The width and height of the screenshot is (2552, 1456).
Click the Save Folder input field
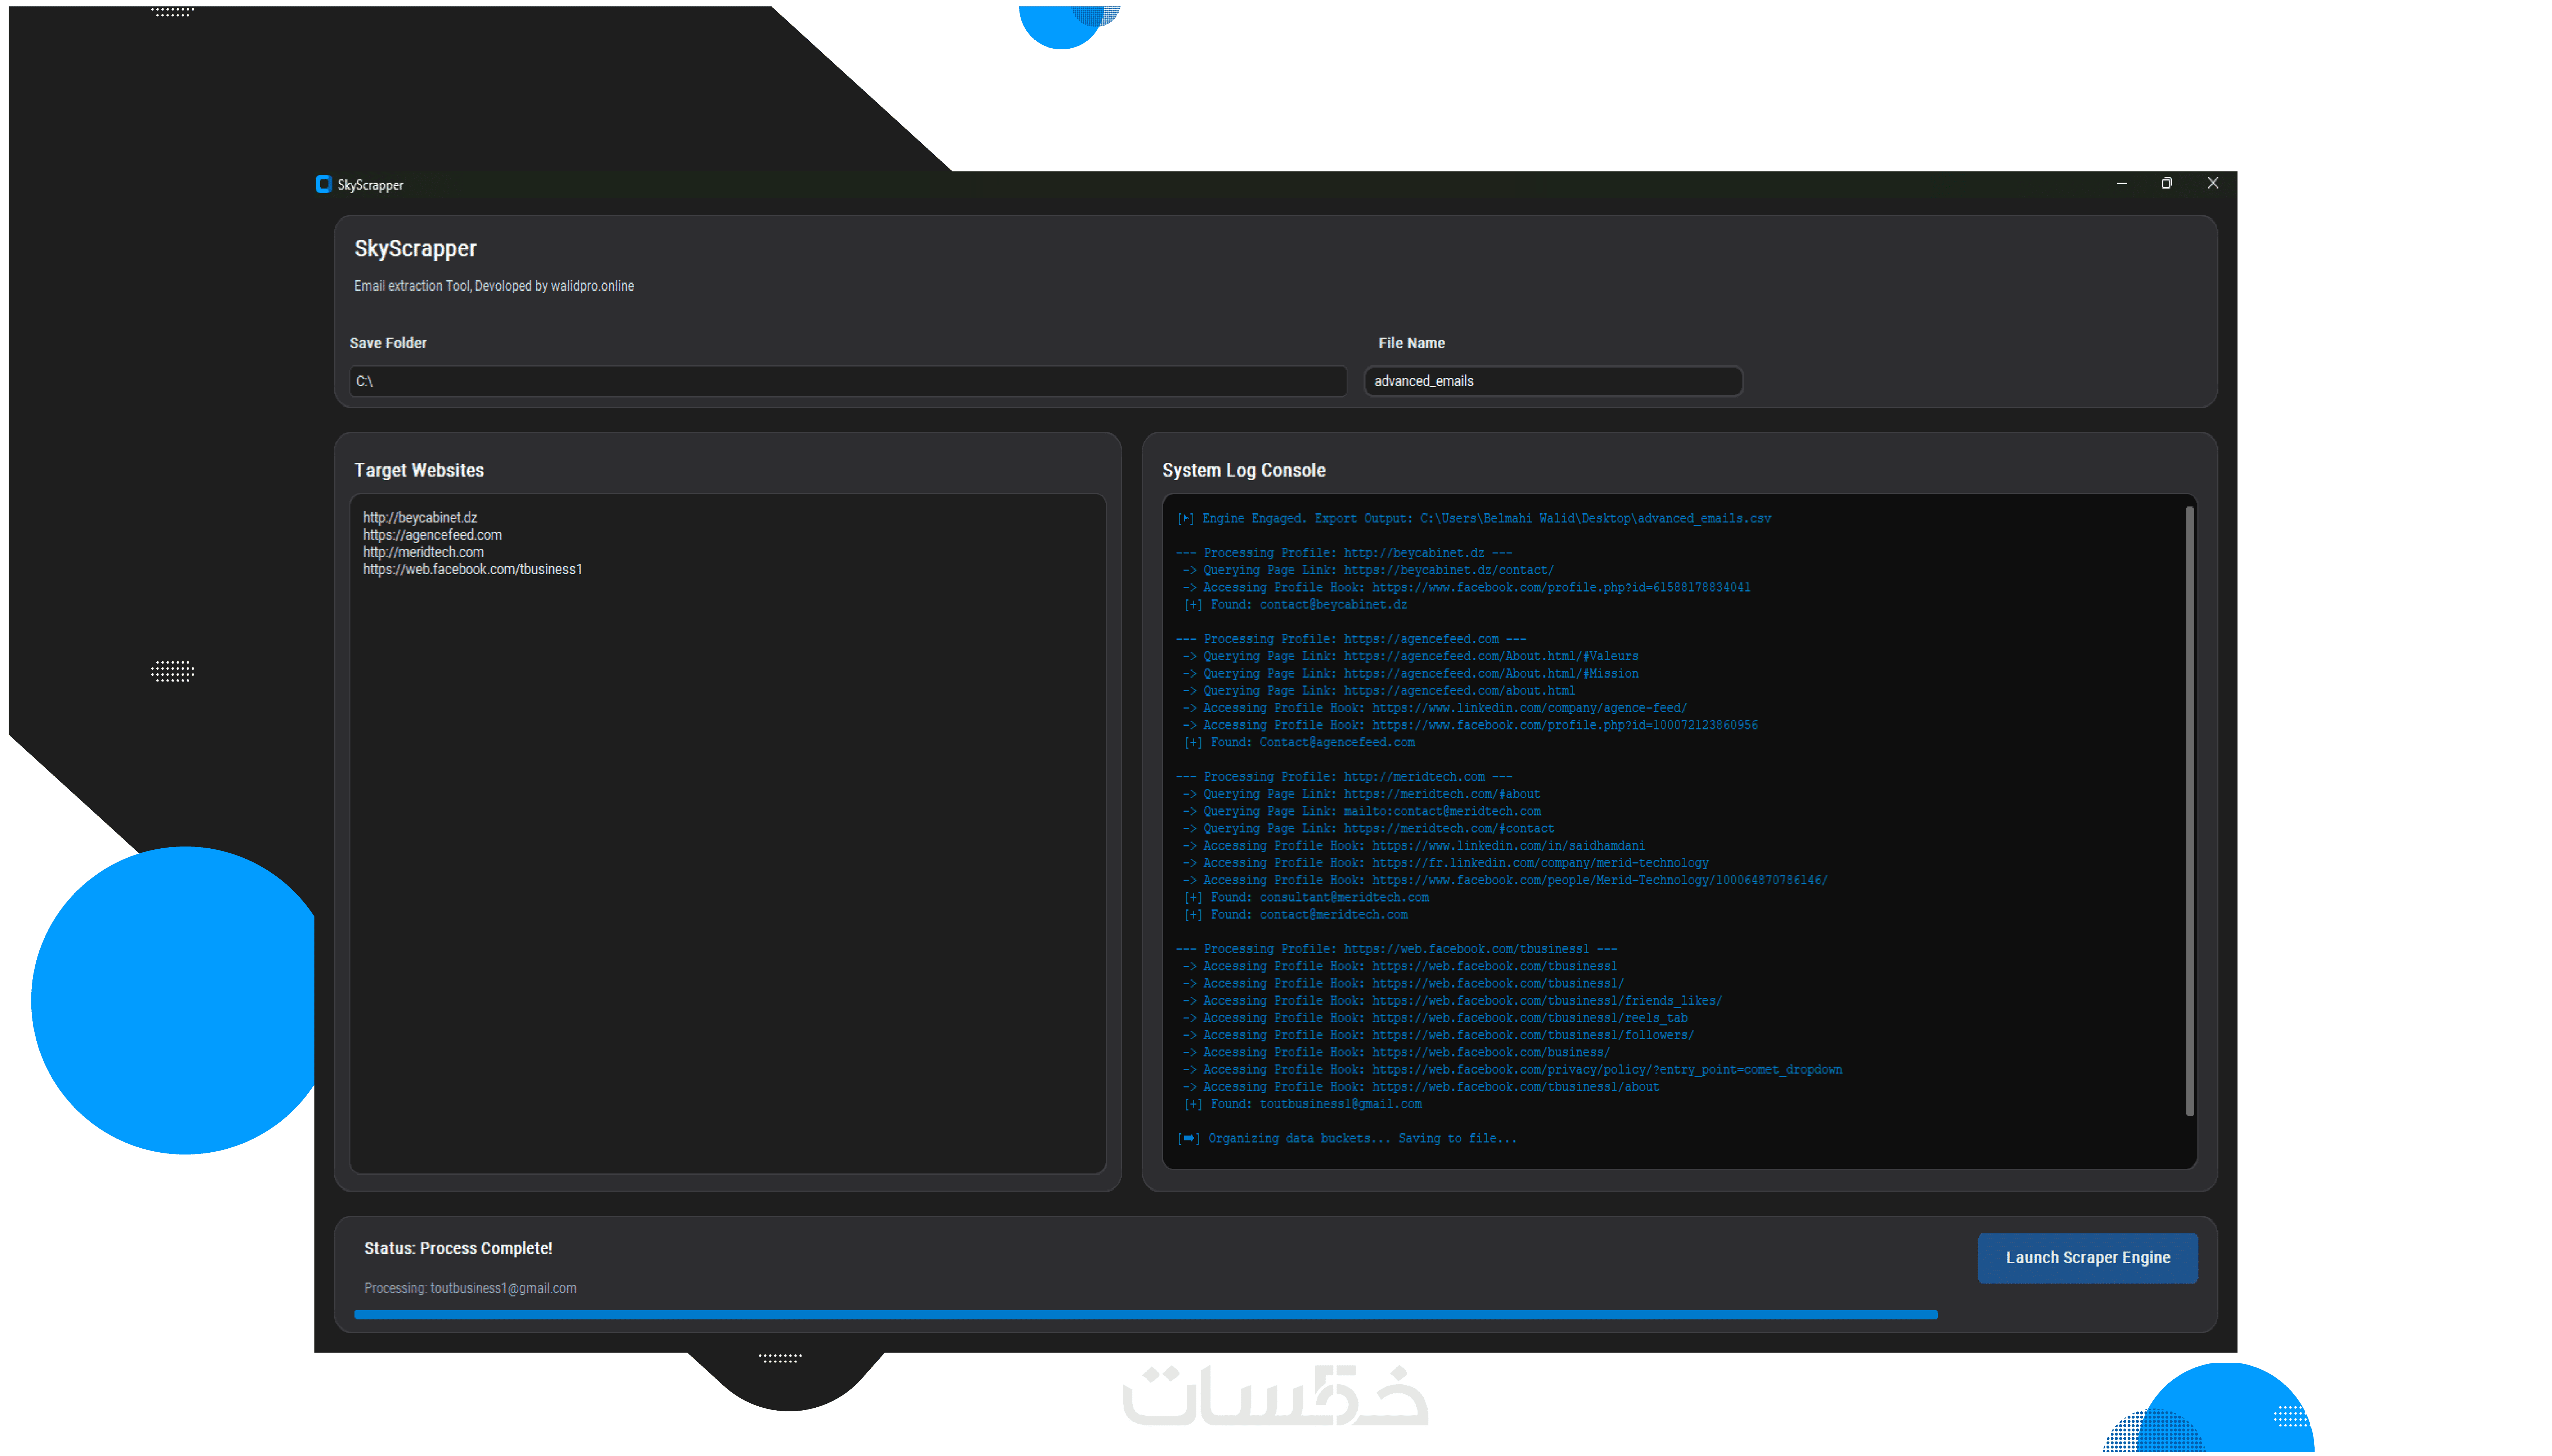pos(848,381)
